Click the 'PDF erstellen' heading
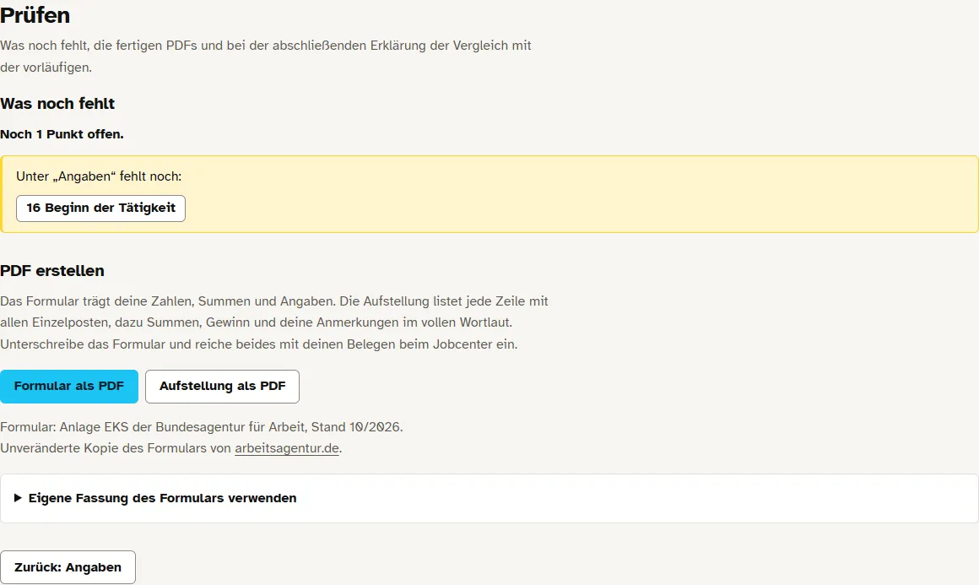 51,271
